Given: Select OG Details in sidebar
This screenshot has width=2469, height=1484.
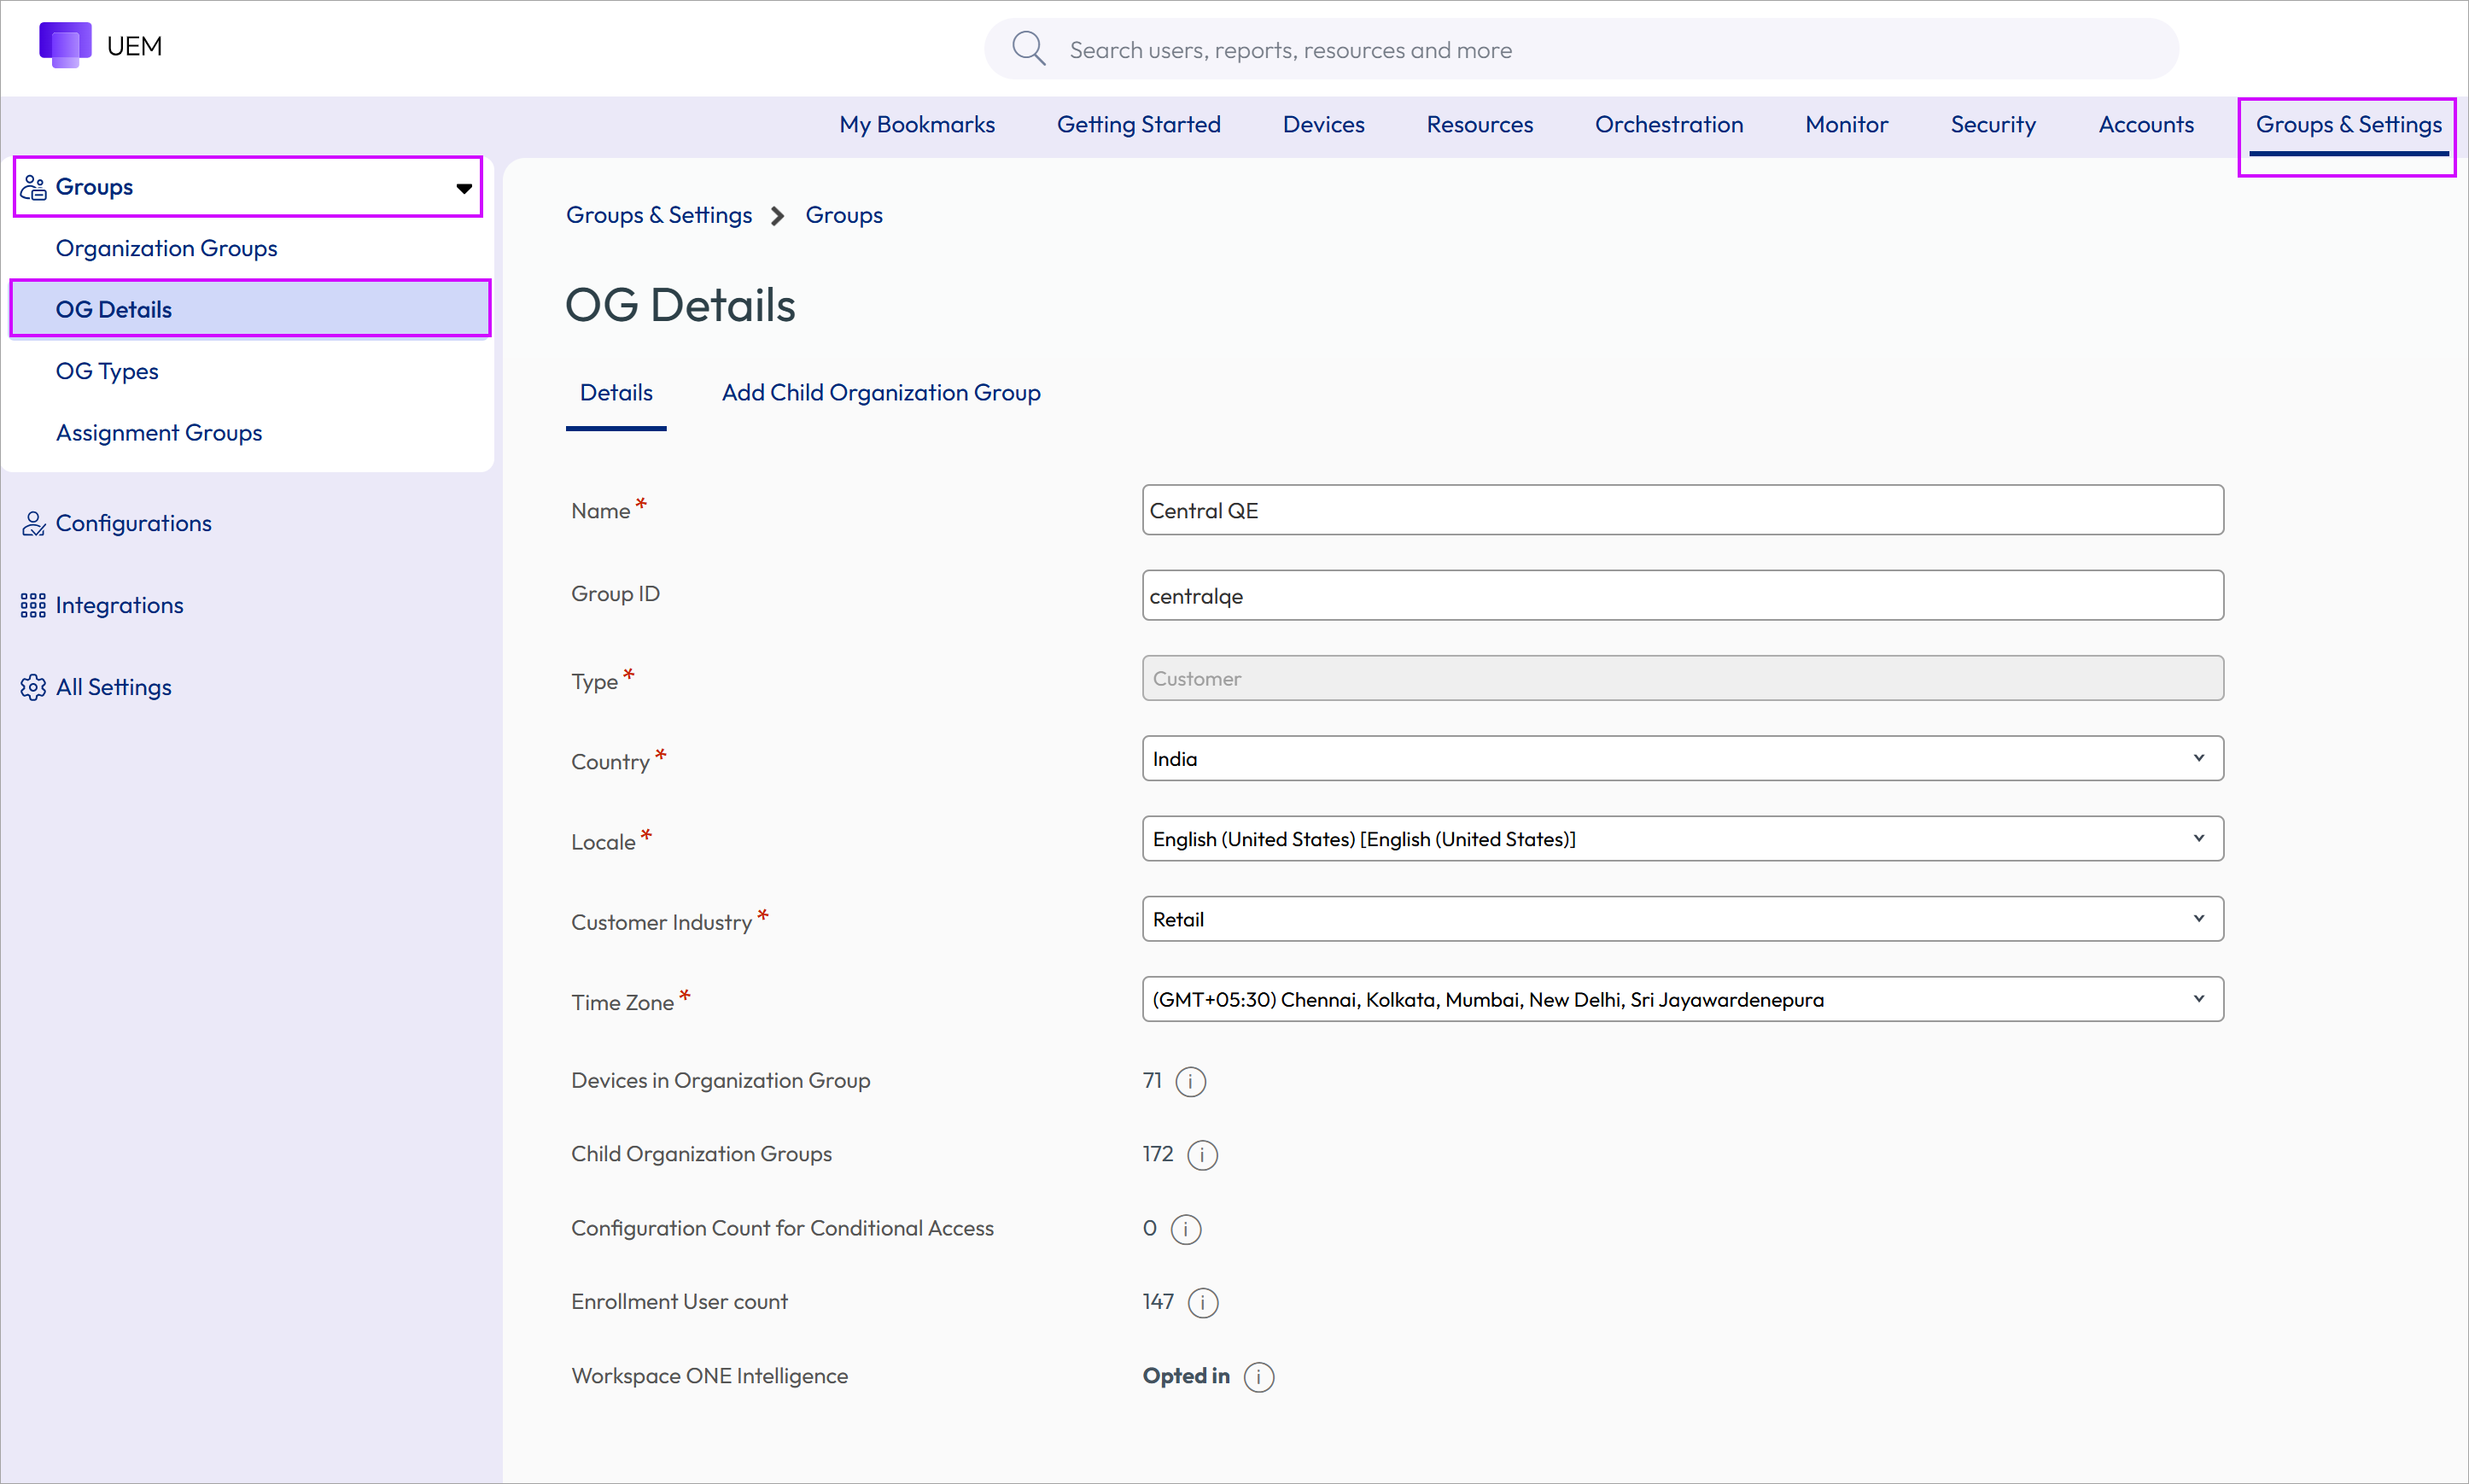Looking at the screenshot, I should click(250, 309).
